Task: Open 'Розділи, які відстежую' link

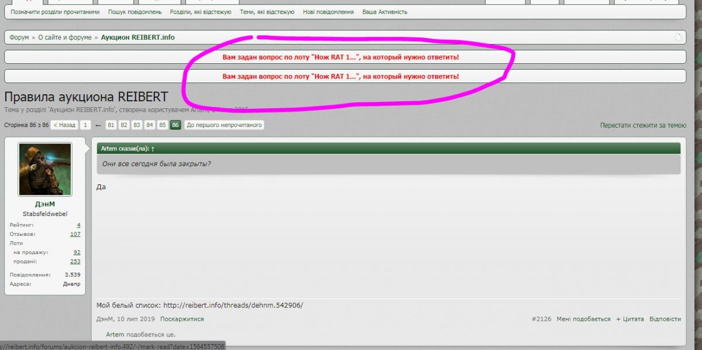Action: (201, 12)
